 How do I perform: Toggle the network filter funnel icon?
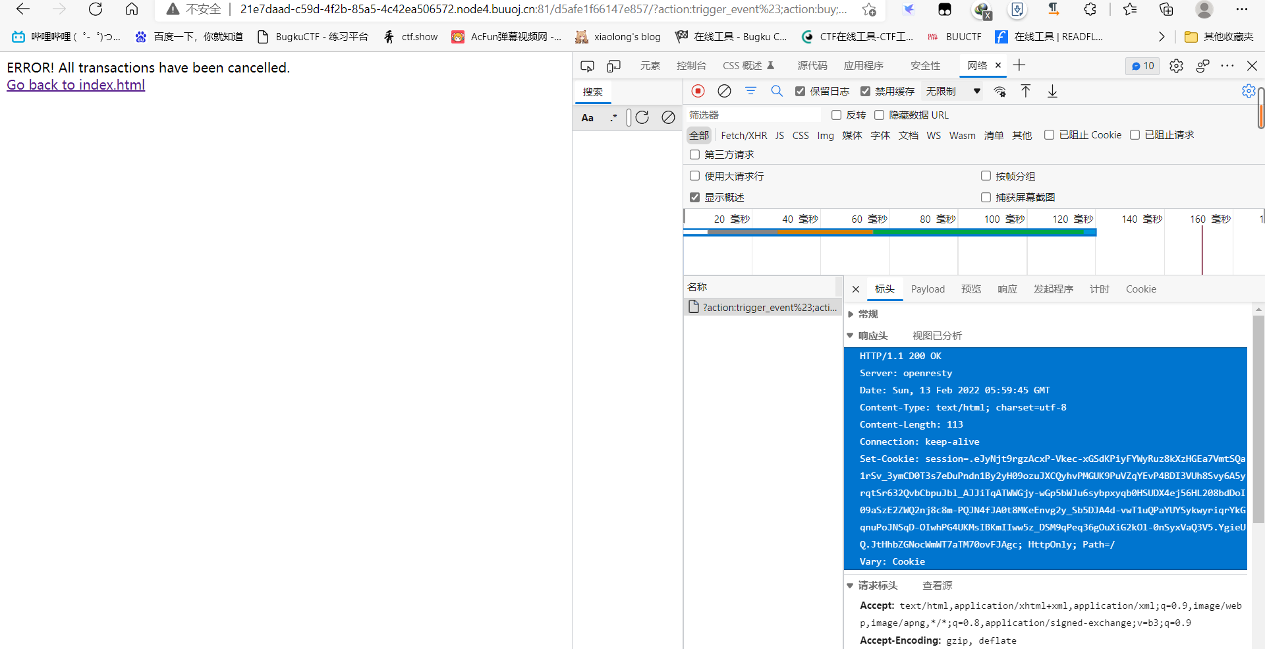750,91
